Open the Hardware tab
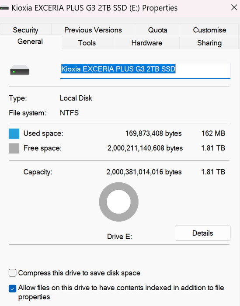Image resolution: width=240 pixels, height=306 pixels. (147, 43)
